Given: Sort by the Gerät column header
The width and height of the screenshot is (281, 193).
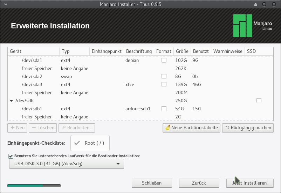Looking at the screenshot, I should [x=33, y=51].
